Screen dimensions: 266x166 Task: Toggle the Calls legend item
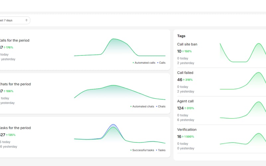(x=161, y=63)
